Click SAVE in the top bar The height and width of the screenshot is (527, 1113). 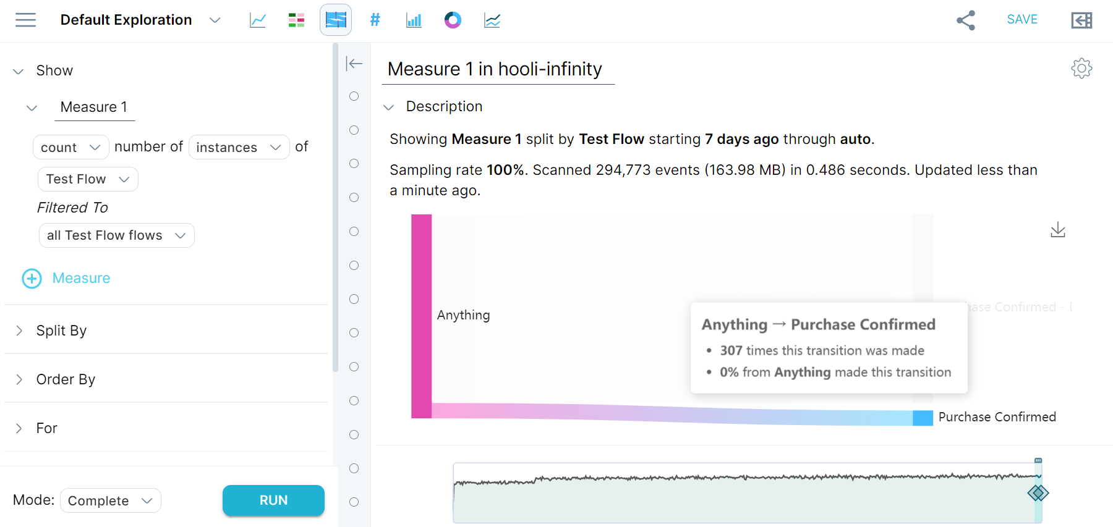point(1021,19)
